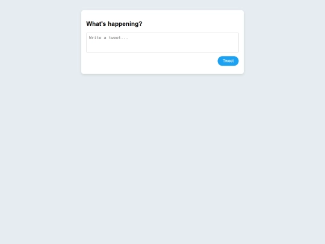The height and width of the screenshot is (244, 325).
Task: Place cursor in the tweet compose box
Action: [x=162, y=43]
